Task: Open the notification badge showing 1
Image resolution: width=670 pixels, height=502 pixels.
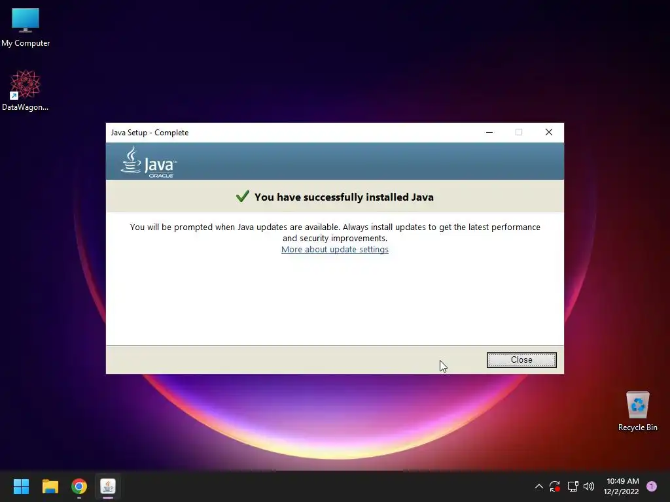Action: point(652,486)
